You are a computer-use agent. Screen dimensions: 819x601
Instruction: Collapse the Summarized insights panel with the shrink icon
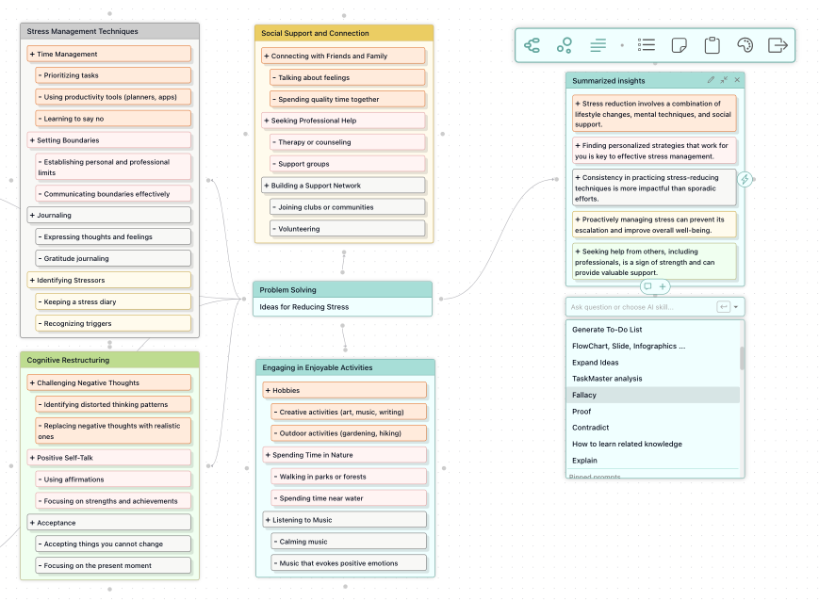[724, 79]
